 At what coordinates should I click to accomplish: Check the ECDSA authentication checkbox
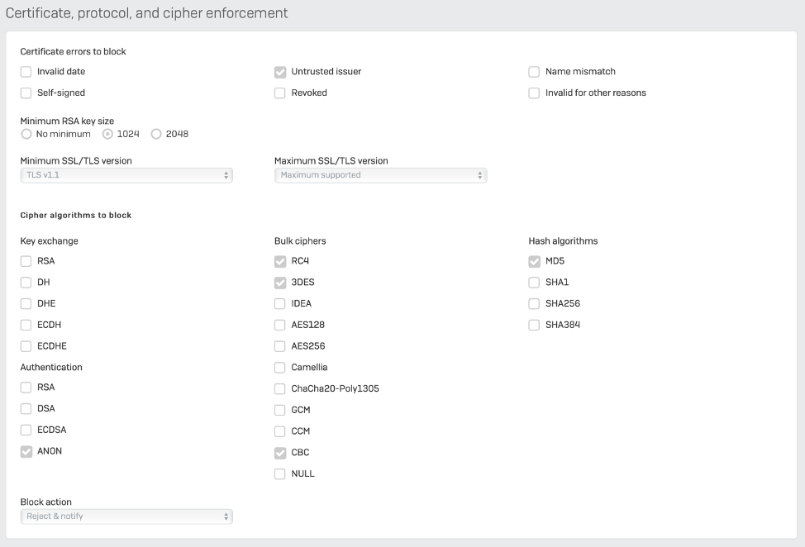[x=26, y=430]
